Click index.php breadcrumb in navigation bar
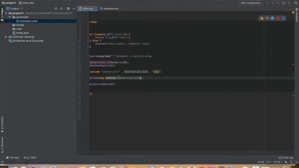Viewport: 299px width, 168px height. pos(27,3)
